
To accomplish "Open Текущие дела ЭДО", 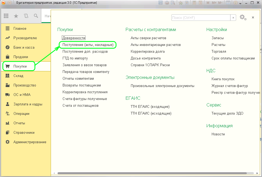I will 227,113.
